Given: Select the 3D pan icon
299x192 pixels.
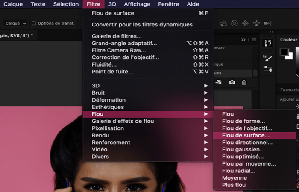Looking at the screenshot, I should point(245,23).
